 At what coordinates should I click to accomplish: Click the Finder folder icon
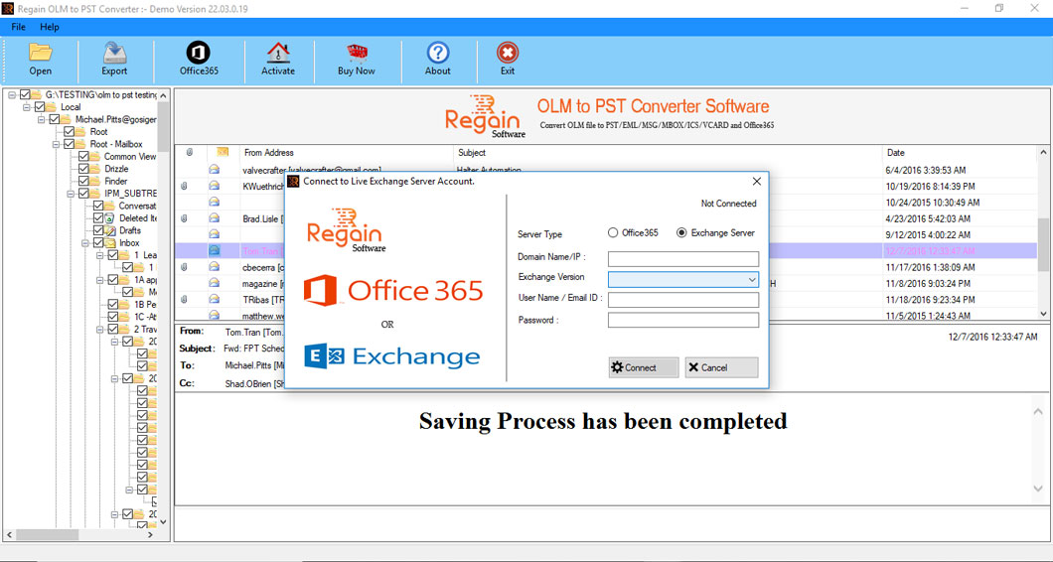(96, 182)
